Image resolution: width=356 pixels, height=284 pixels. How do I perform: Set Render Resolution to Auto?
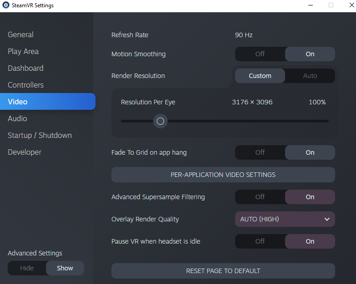point(310,76)
